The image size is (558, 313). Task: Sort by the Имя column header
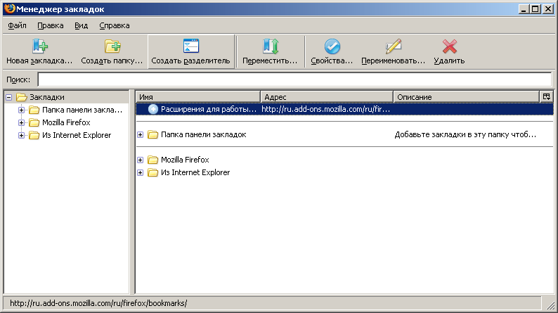coord(198,97)
